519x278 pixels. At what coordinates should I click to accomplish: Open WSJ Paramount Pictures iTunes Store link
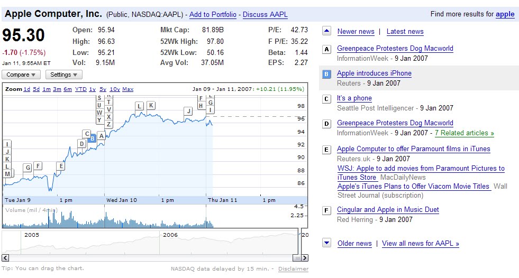click(421, 173)
